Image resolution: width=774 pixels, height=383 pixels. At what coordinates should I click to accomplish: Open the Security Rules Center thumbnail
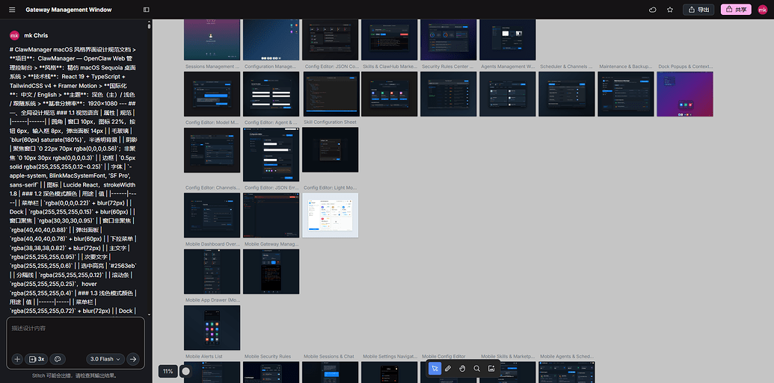pos(448,94)
